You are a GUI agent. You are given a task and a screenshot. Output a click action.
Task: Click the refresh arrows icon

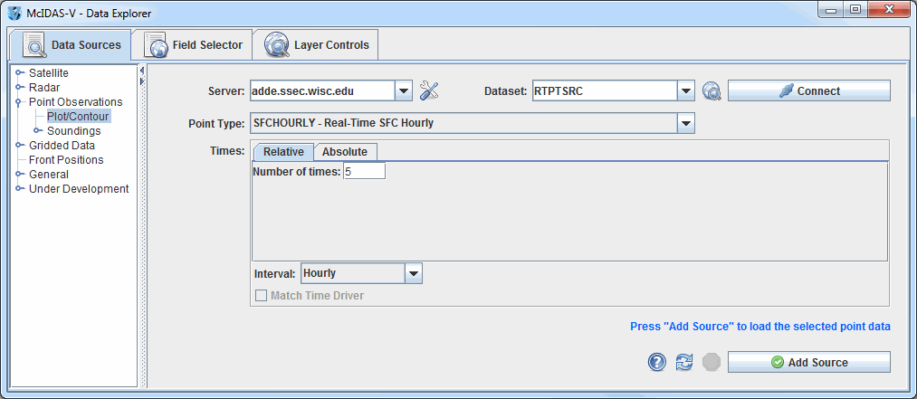684,362
